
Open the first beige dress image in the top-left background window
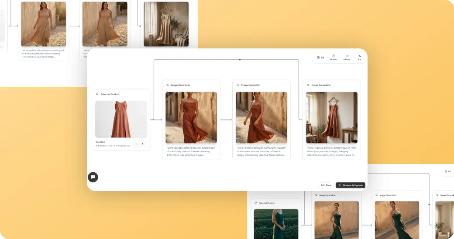[x=43, y=24]
